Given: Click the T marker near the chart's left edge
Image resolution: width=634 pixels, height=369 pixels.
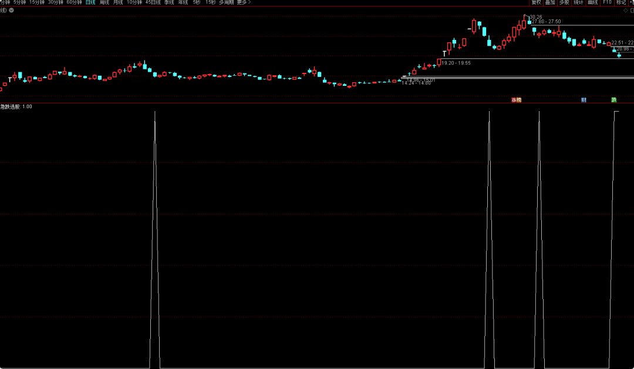Looking at the screenshot, I should pos(10,80).
